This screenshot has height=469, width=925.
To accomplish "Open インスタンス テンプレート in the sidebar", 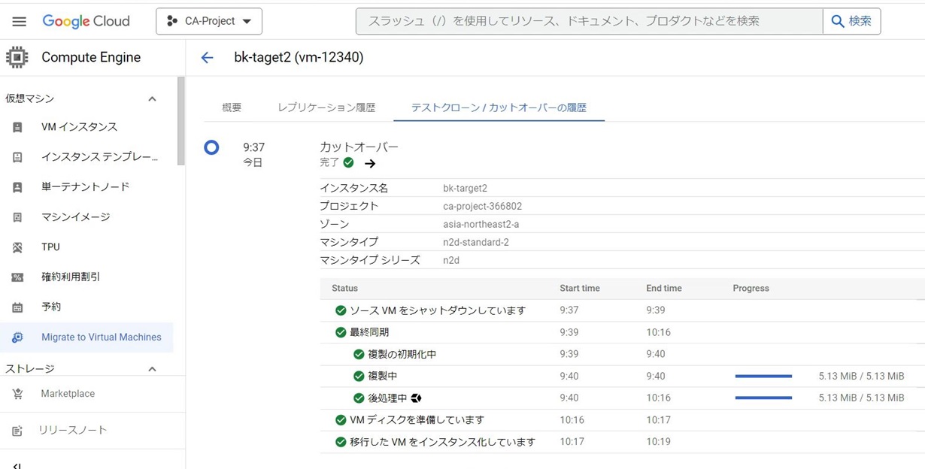I will [x=100, y=157].
